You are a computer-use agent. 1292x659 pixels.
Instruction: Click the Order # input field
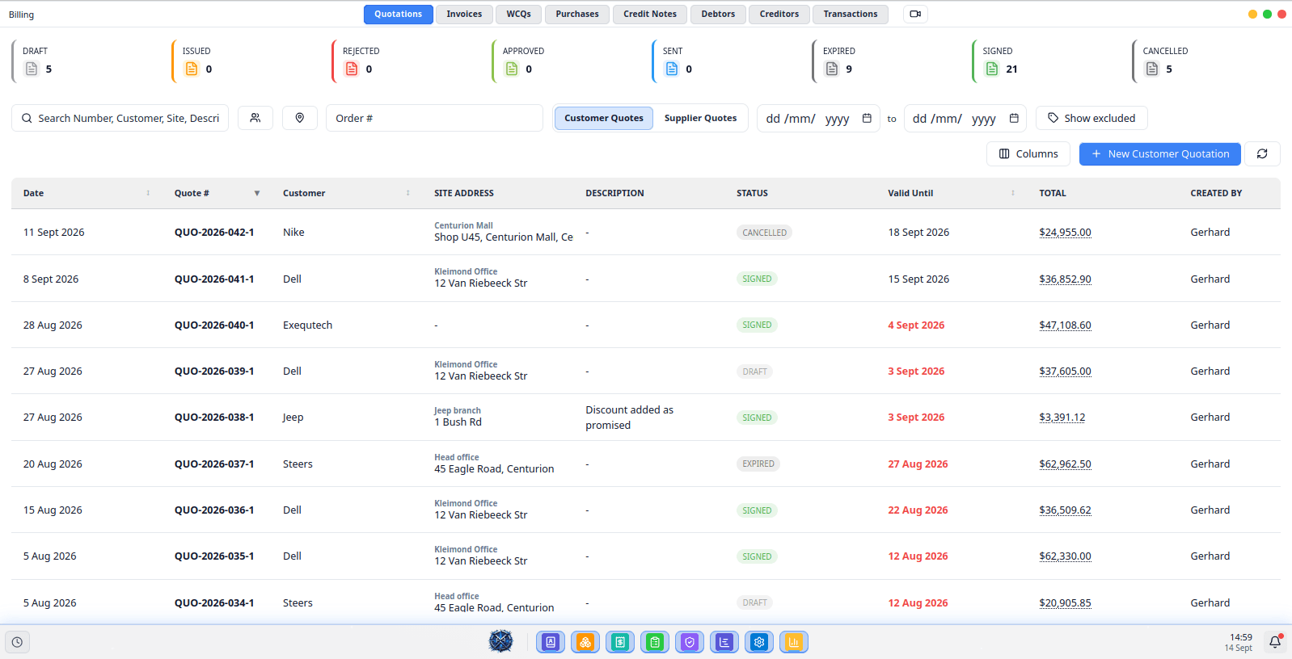click(x=434, y=118)
